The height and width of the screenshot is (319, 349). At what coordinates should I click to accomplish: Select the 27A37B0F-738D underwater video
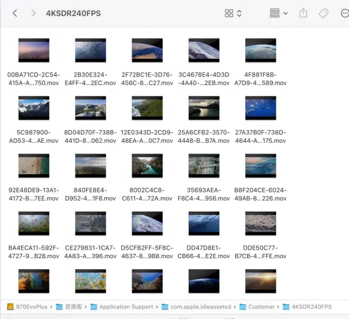click(261, 108)
